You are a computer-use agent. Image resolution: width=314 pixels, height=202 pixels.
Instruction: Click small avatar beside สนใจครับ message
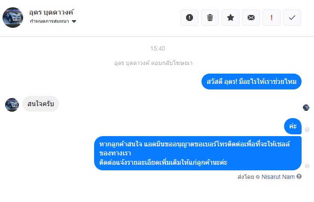[12, 104]
